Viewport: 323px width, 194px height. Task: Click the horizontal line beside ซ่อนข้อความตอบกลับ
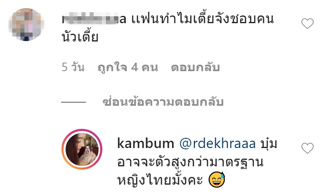click(74, 102)
